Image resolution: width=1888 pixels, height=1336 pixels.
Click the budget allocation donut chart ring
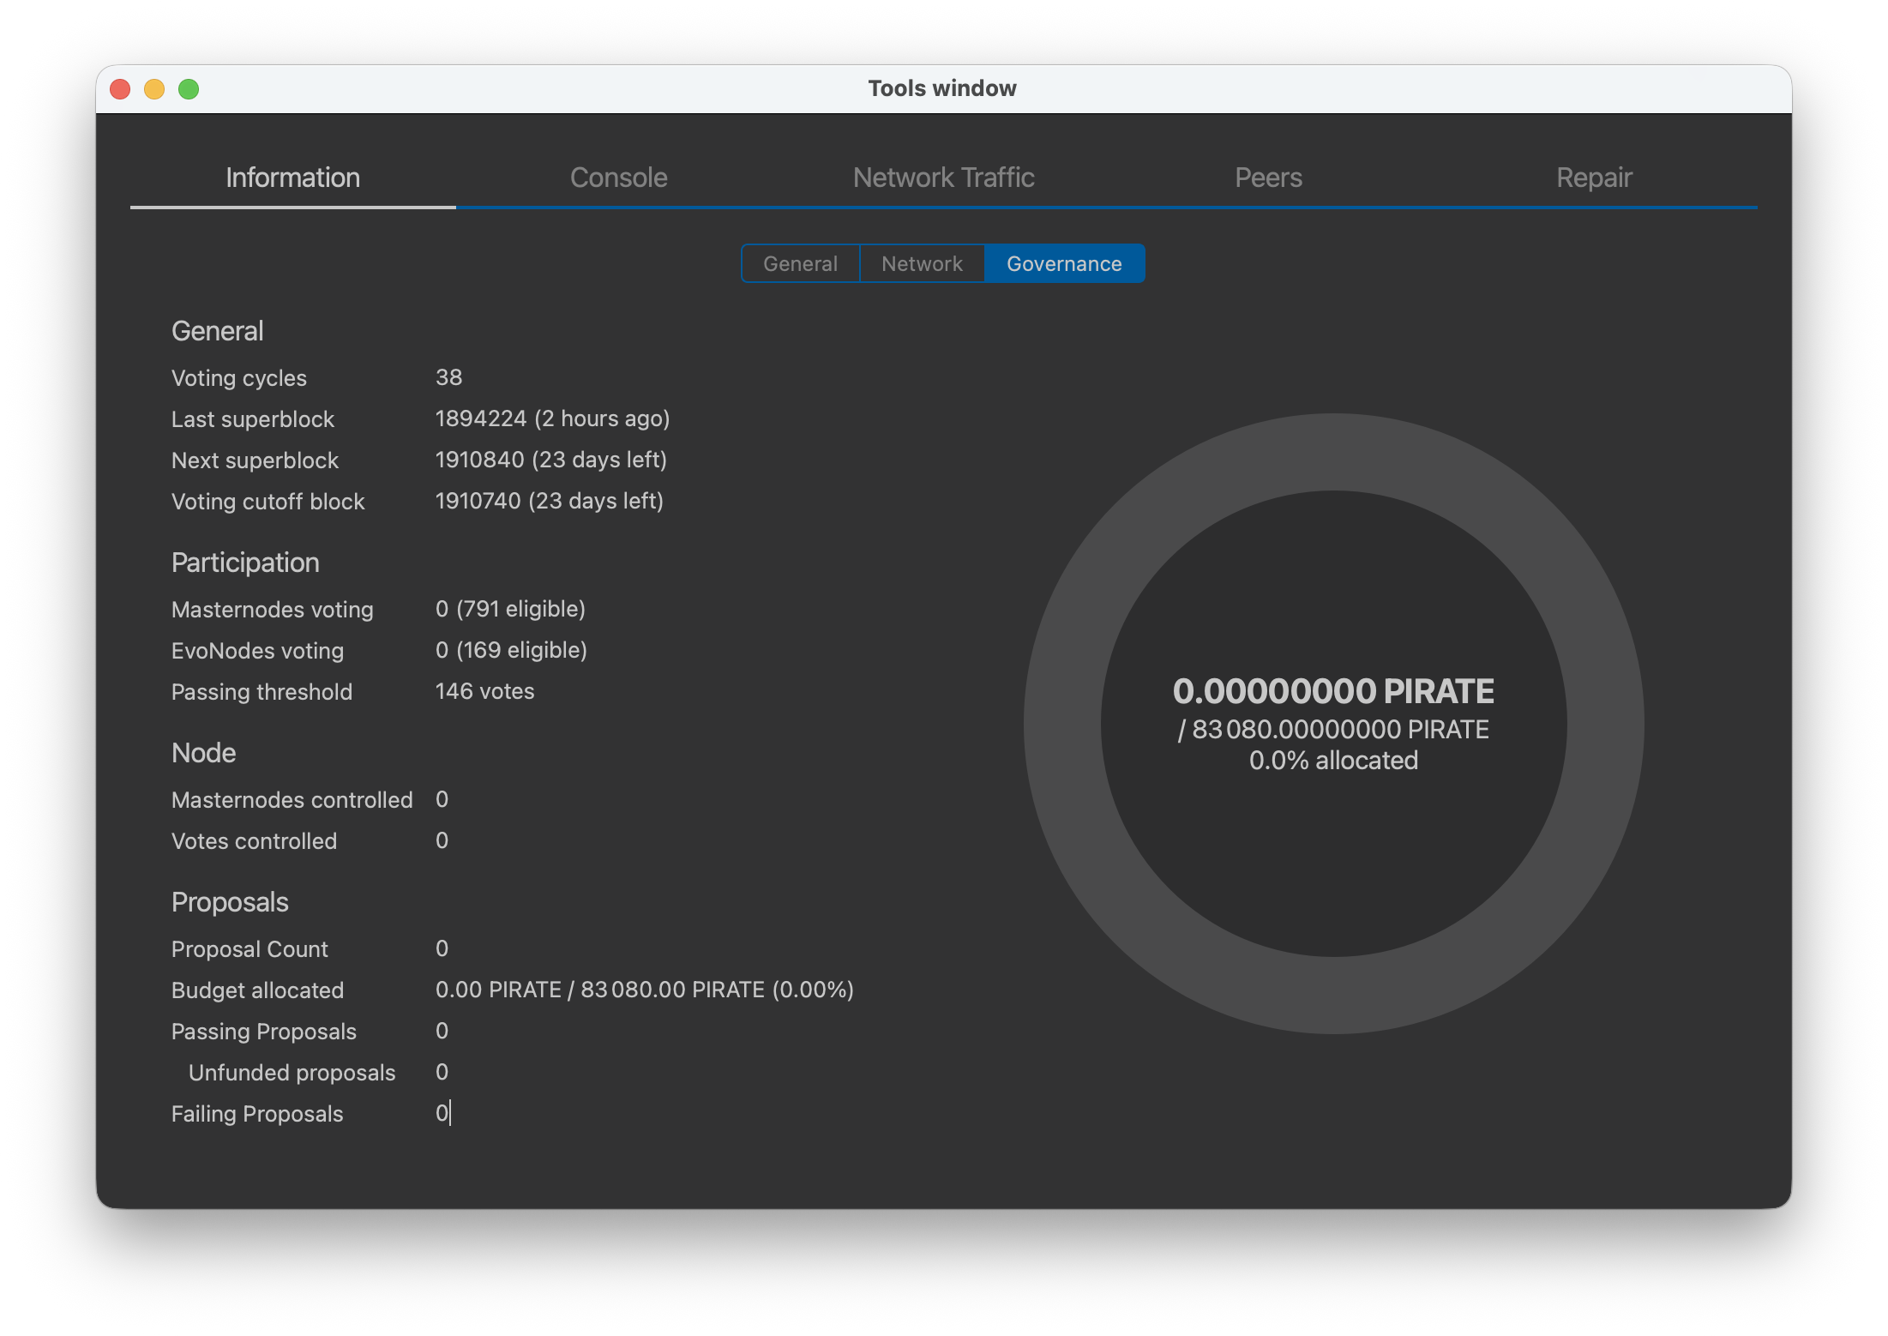click(x=1333, y=452)
